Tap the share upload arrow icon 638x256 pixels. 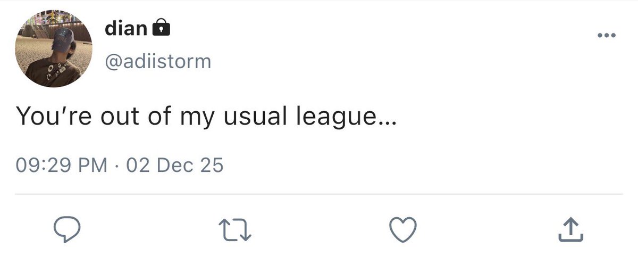pos(570,229)
